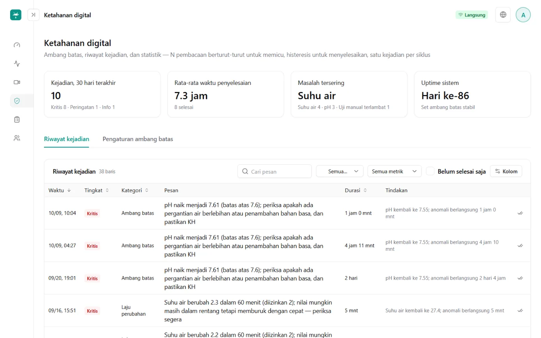Viewport: 541px width, 338px height.
Task: Click the Cari pesan search field
Action: 274,171
